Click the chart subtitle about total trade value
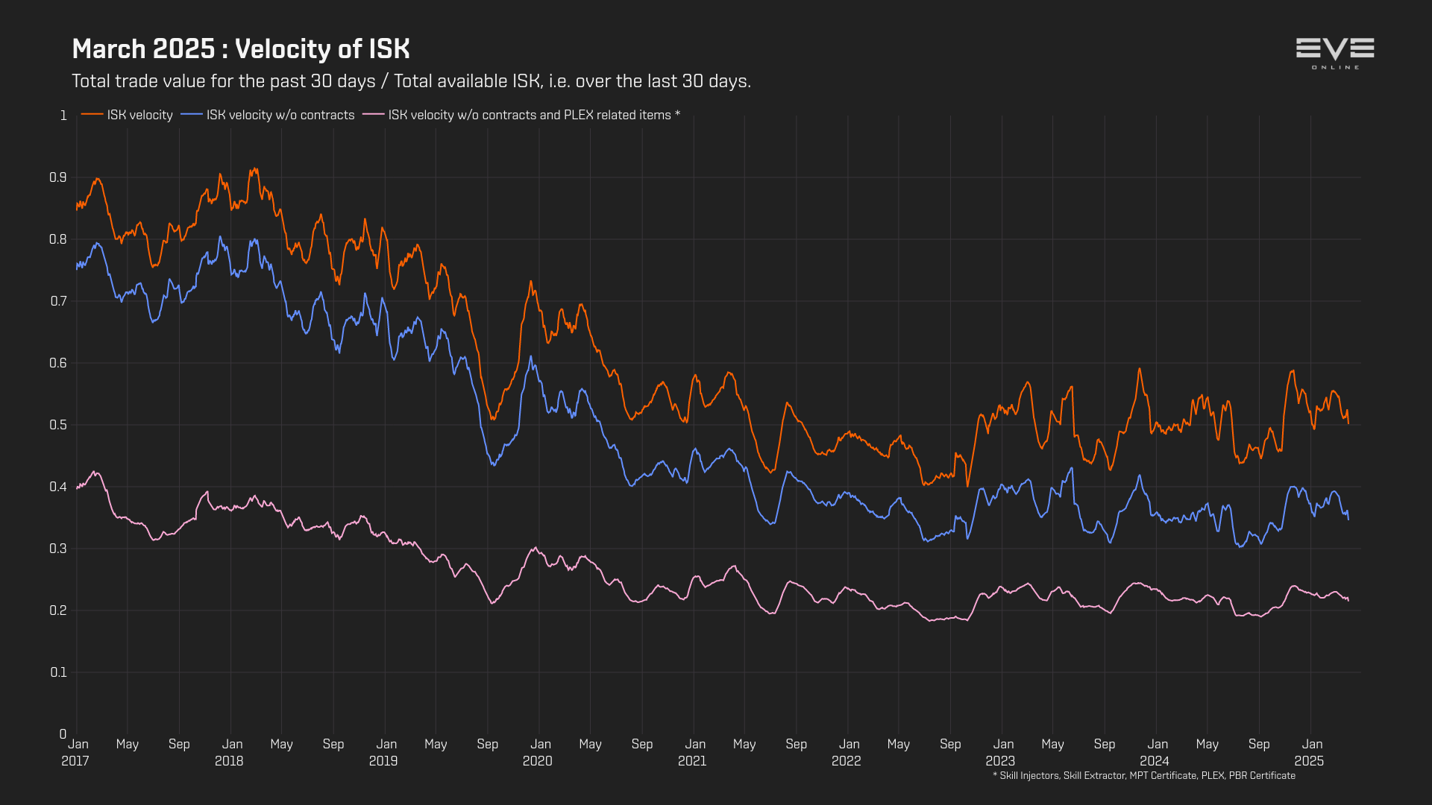The image size is (1432, 805). pos(411,81)
